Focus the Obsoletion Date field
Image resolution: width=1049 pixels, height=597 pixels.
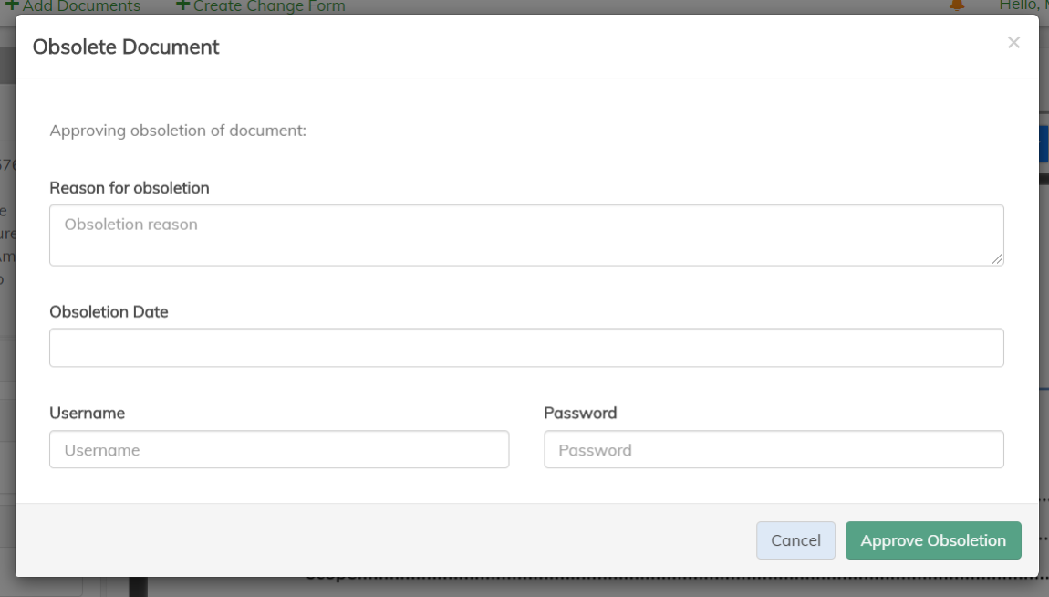[525, 348]
